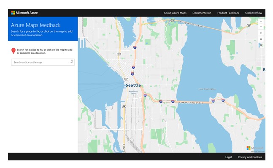Adjust map pitch control

point(261,39)
